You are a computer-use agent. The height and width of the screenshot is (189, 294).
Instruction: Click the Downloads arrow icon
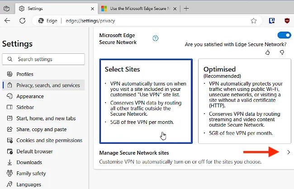click(9, 162)
